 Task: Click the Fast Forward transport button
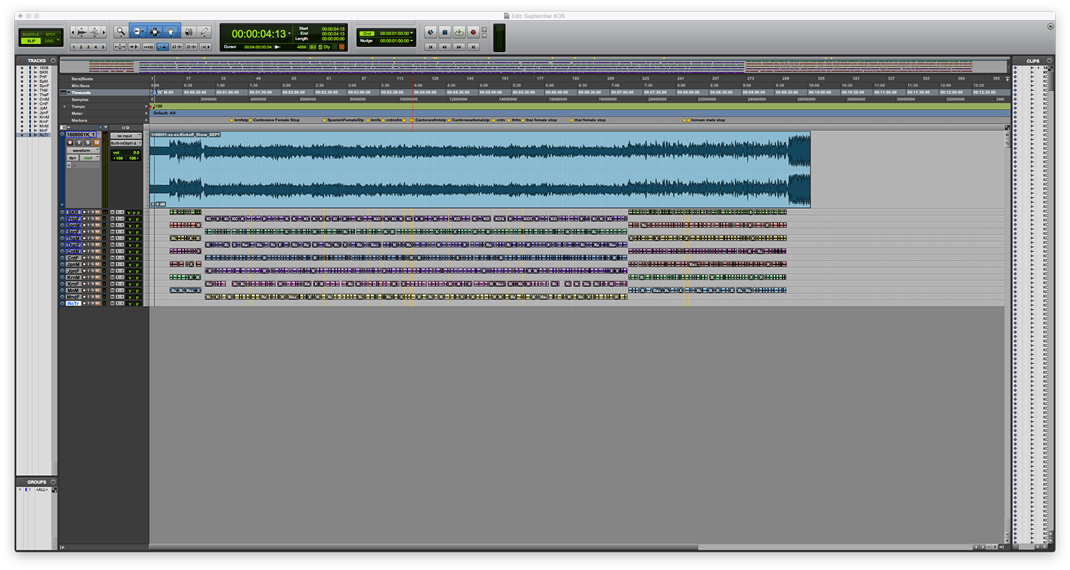tap(459, 47)
